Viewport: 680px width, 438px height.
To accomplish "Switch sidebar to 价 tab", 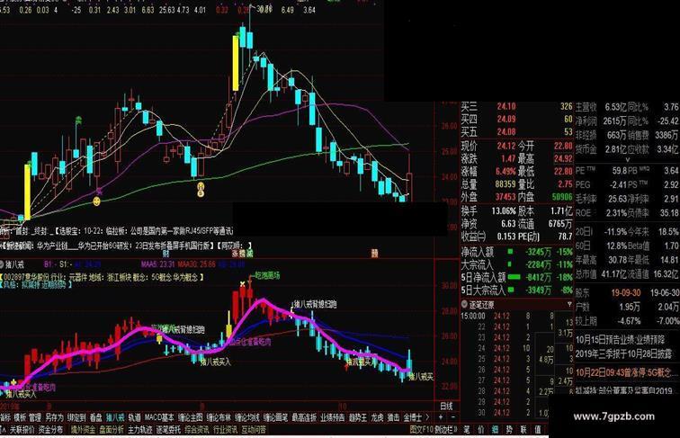I will click(481, 430).
